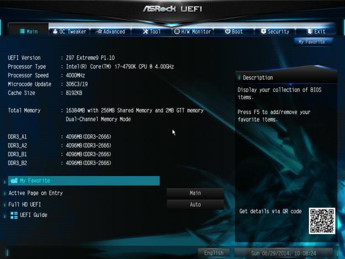Open the Advanced tab
Image resolution: width=345 pixels, height=259 pixels.
(111, 32)
